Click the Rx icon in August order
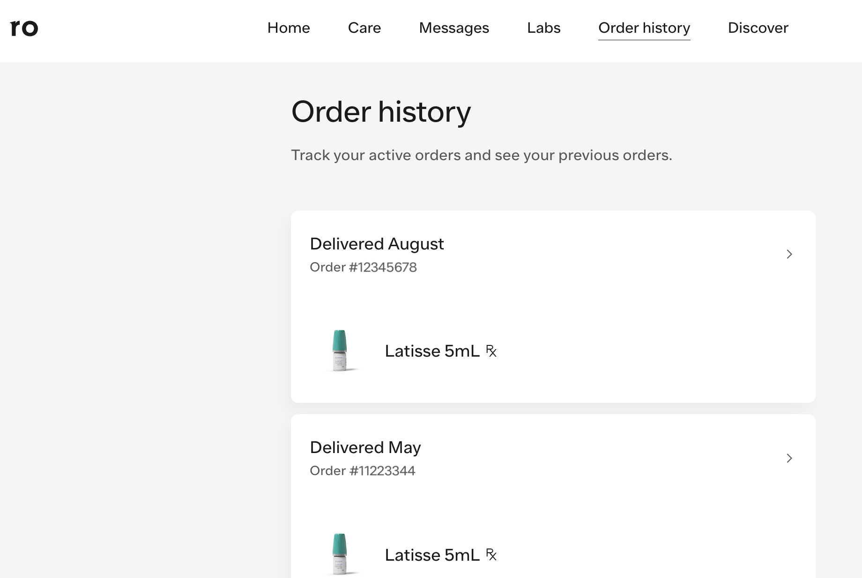 (491, 351)
